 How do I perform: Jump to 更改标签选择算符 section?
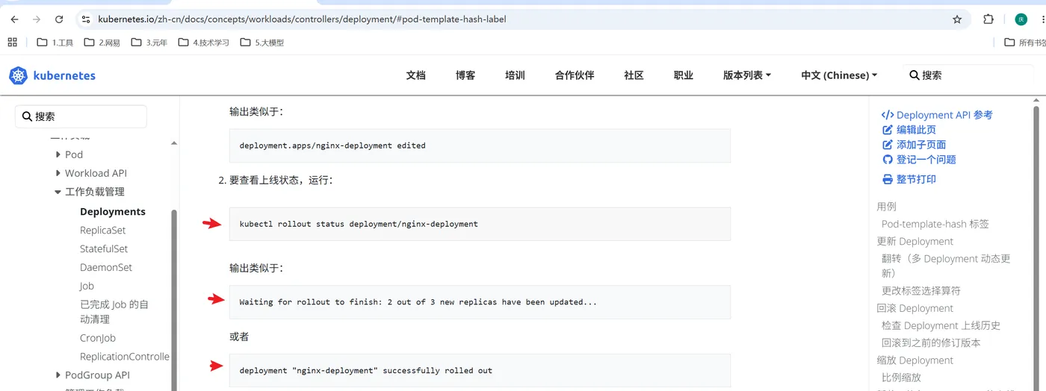(x=921, y=290)
